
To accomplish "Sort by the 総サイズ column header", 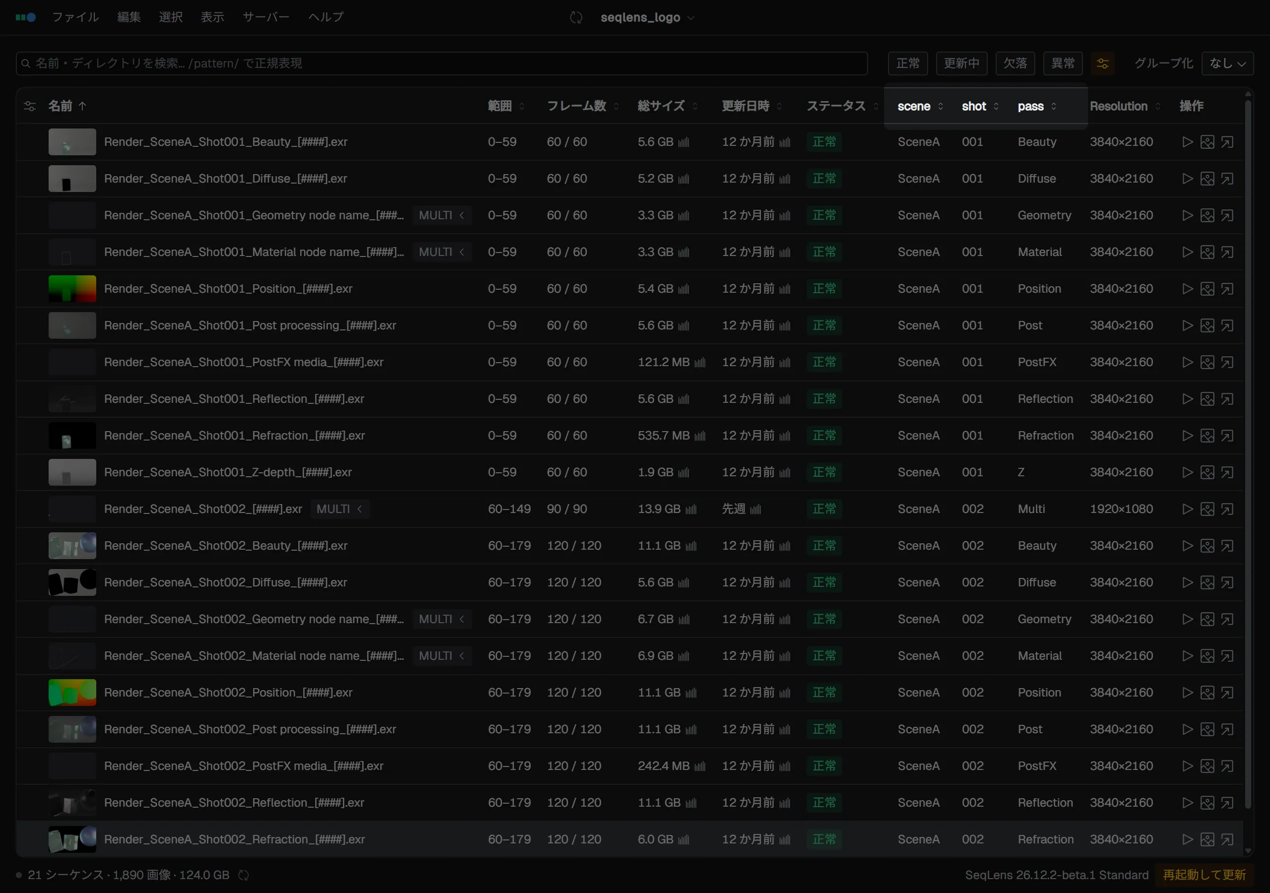I will click(667, 106).
